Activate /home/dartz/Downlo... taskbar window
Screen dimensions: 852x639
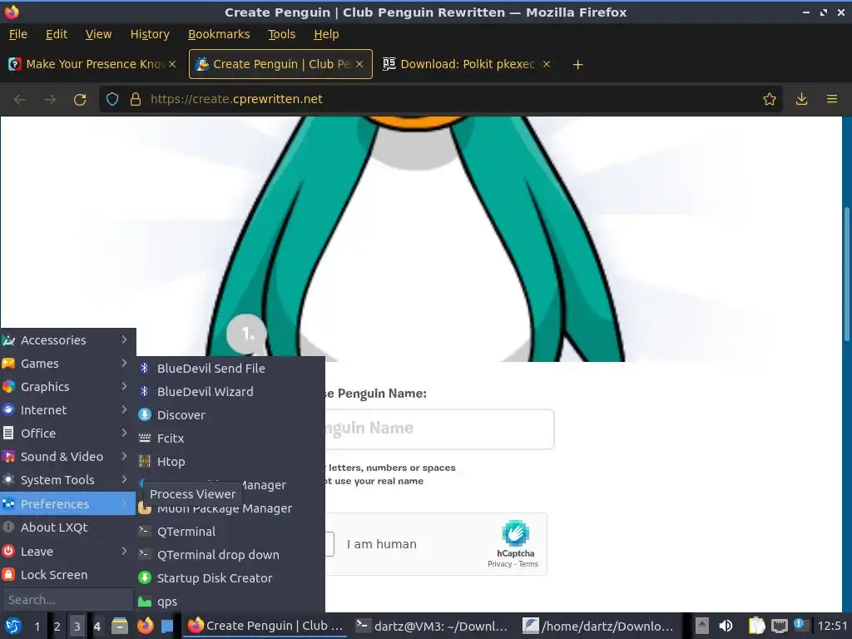600,626
